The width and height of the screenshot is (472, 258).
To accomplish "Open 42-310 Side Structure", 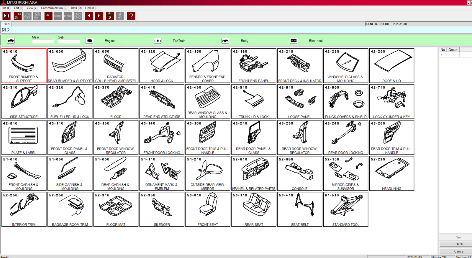I will point(24,102).
